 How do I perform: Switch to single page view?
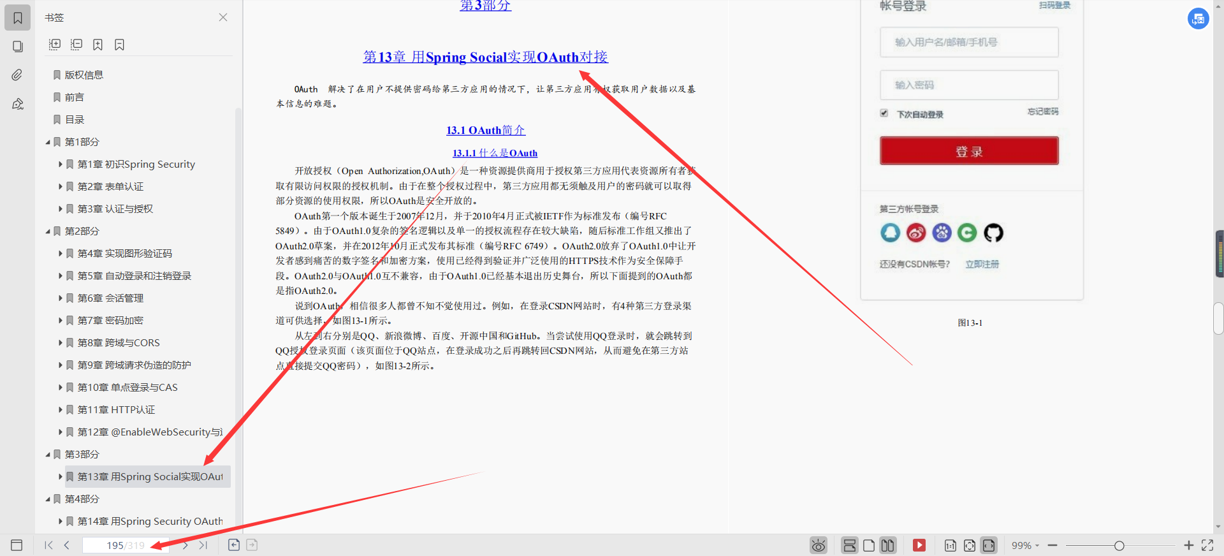coord(869,545)
